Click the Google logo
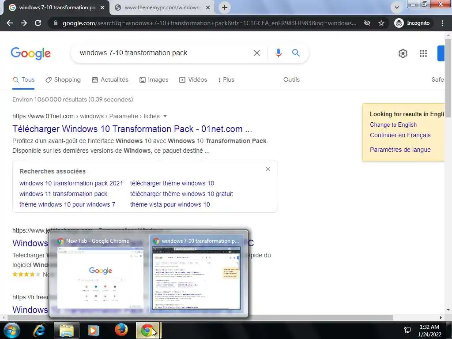The height and width of the screenshot is (339, 452). 30,53
